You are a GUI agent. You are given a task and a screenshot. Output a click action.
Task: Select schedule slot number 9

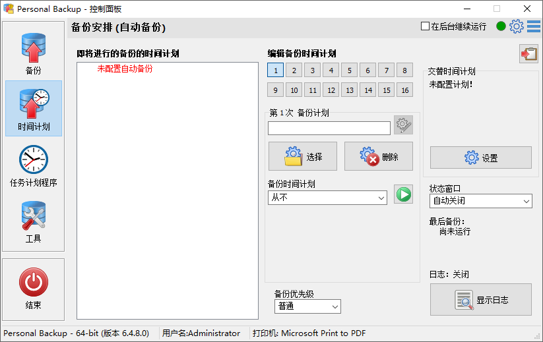[275, 90]
